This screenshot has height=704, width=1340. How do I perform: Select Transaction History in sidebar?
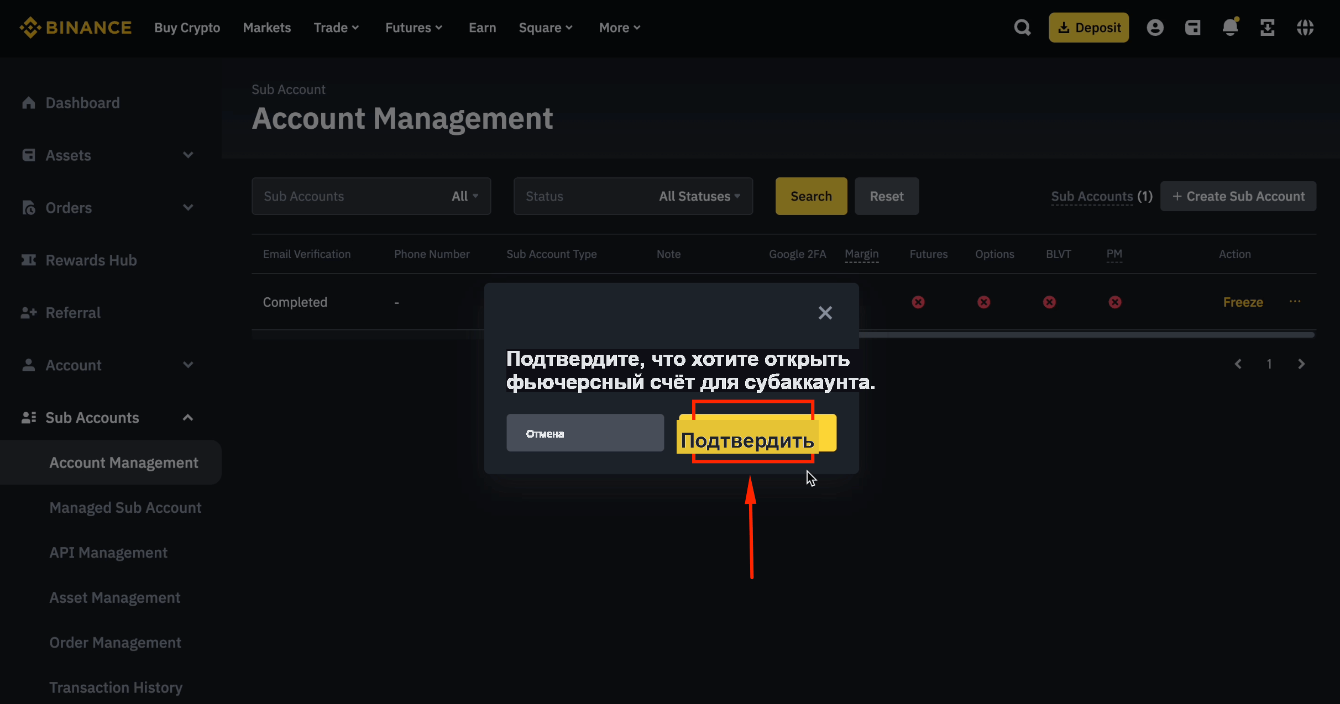(x=116, y=687)
